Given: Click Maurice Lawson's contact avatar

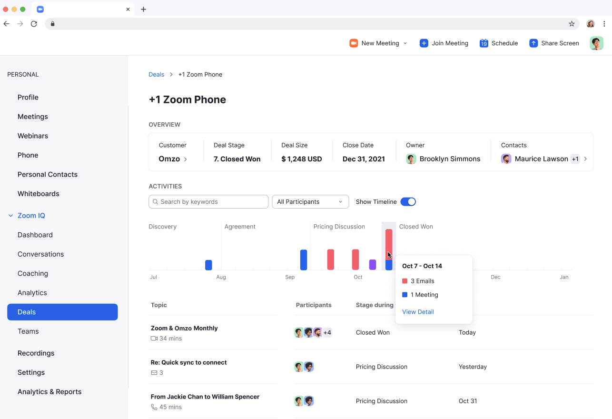Looking at the screenshot, I should (x=506, y=159).
